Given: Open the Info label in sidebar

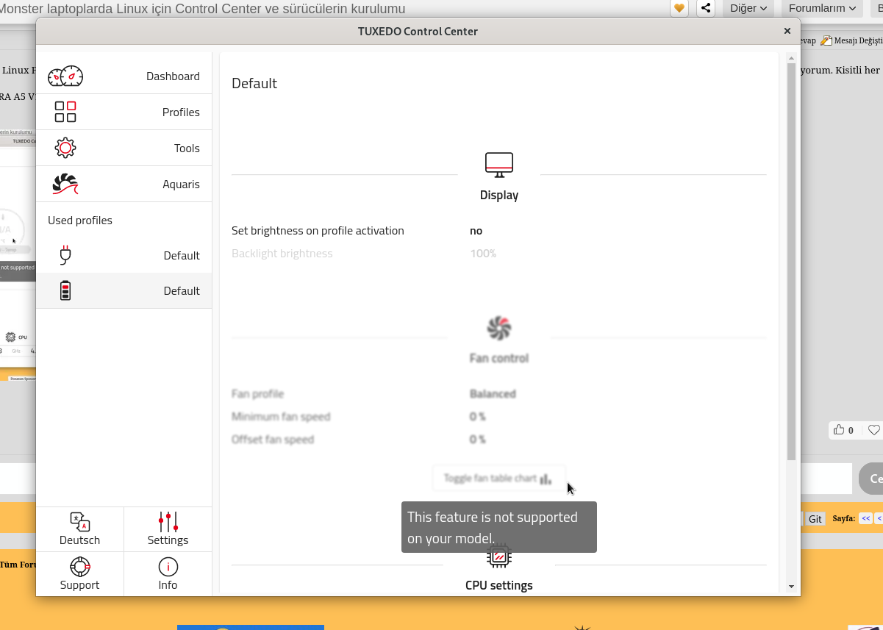Looking at the screenshot, I should (x=168, y=584).
